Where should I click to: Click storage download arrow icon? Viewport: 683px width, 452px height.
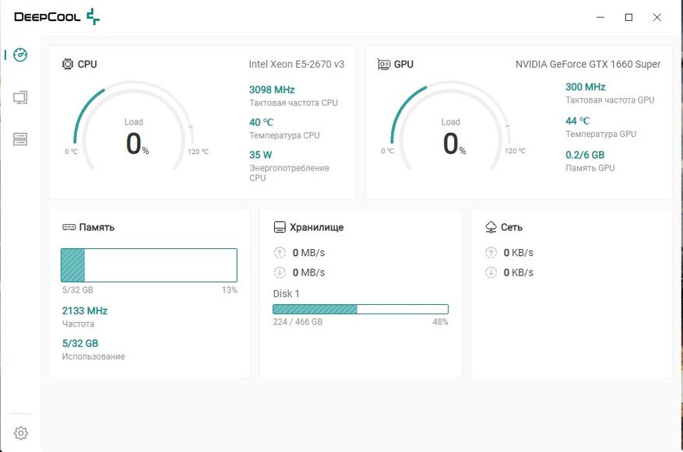(280, 272)
